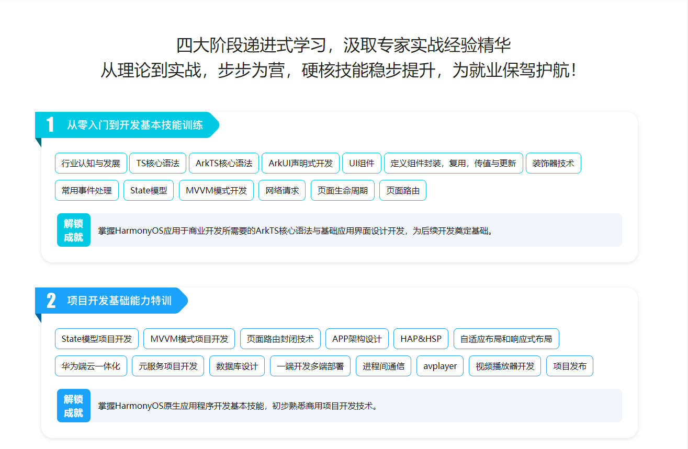This screenshot has width=688, height=449.
Task: Click the 行业认知与发展 tag
Action: [91, 163]
